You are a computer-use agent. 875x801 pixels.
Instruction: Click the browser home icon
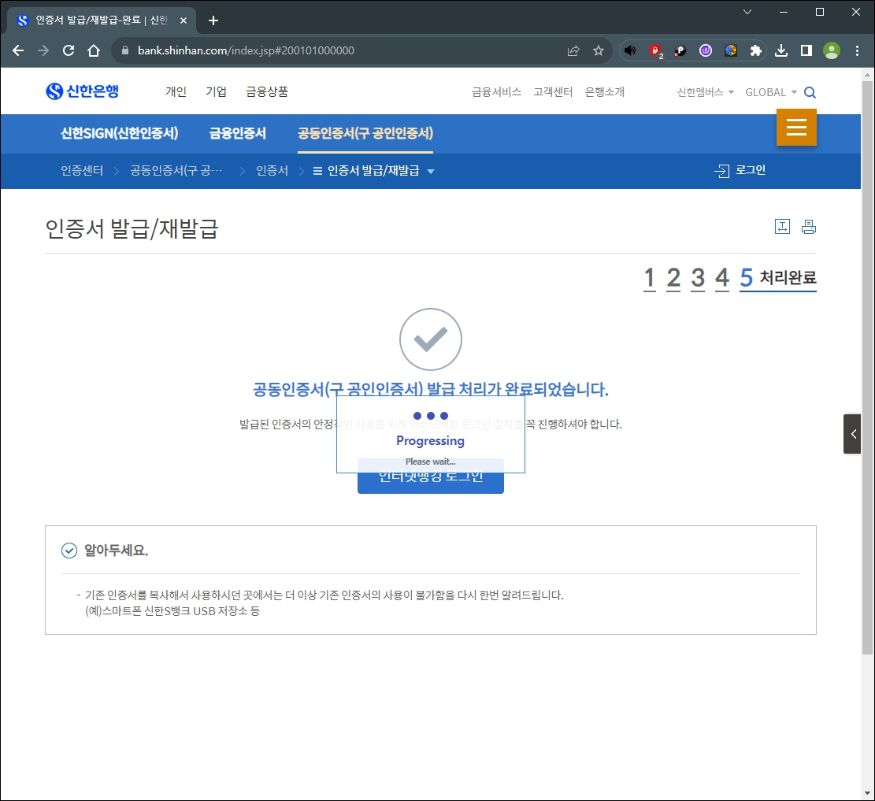pos(94,50)
